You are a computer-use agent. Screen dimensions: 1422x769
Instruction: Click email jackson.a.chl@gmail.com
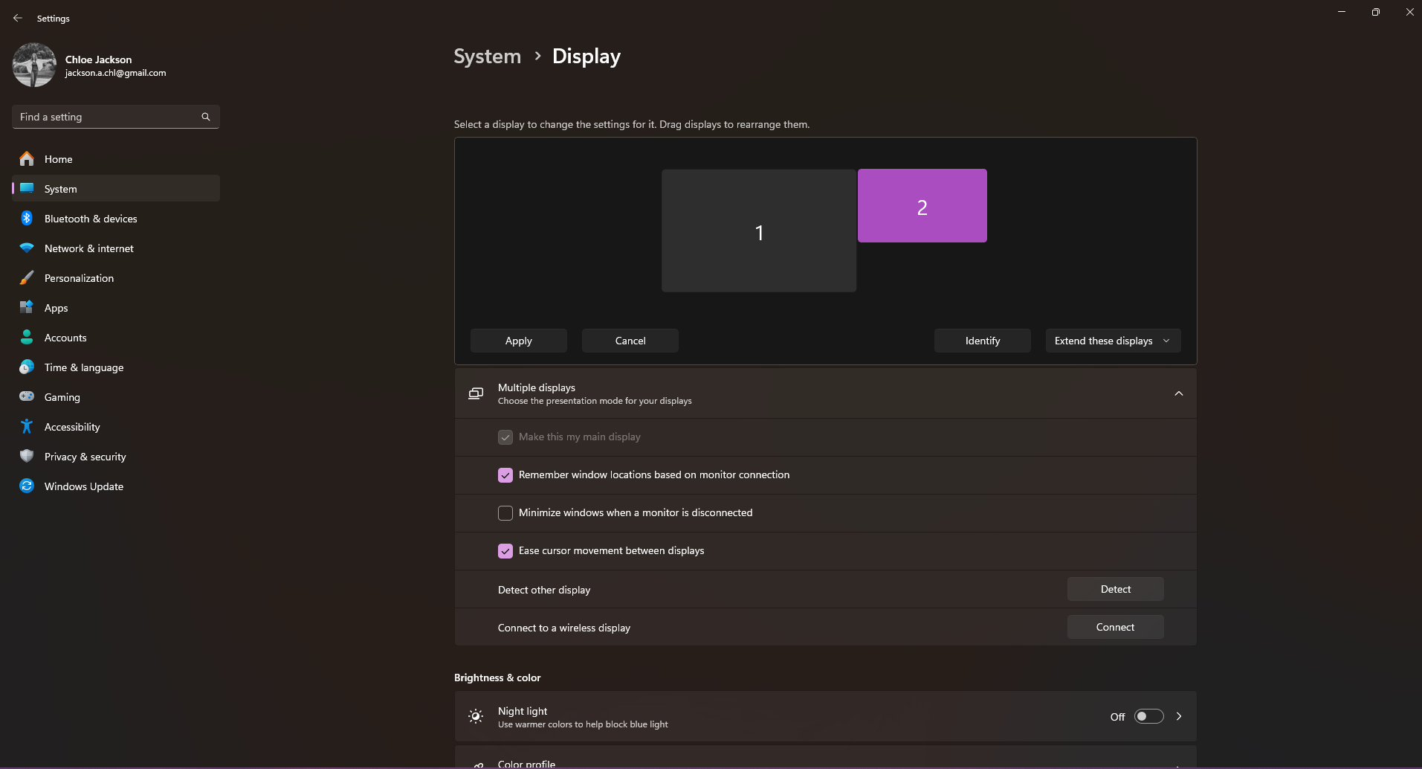pos(115,73)
